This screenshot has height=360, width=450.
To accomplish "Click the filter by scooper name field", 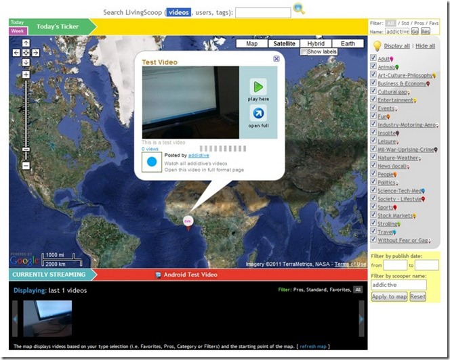I will 398,286.
